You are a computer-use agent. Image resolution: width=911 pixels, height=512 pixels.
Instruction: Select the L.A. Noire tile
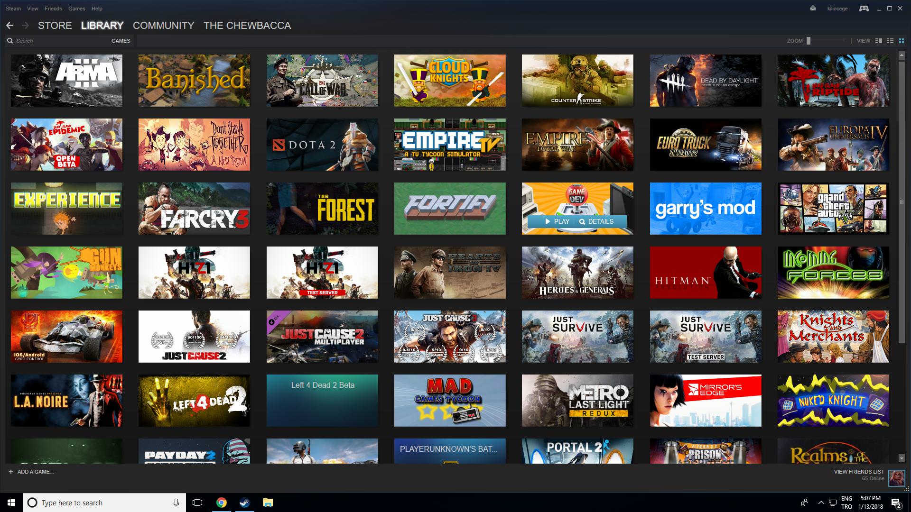(66, 401)
